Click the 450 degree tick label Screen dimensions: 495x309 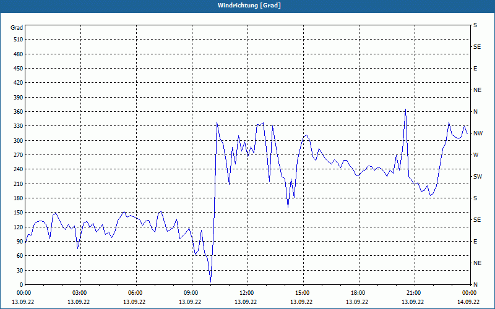(19, 69)
